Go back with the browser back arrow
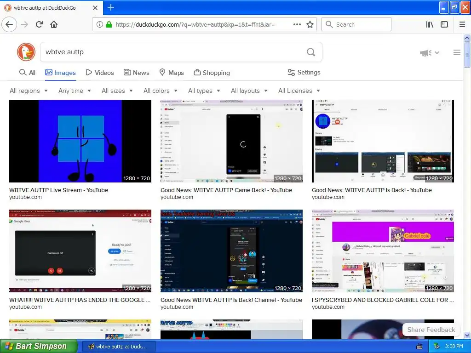 [9, 24]
